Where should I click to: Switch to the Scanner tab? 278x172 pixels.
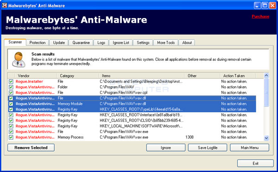[15, 42]
